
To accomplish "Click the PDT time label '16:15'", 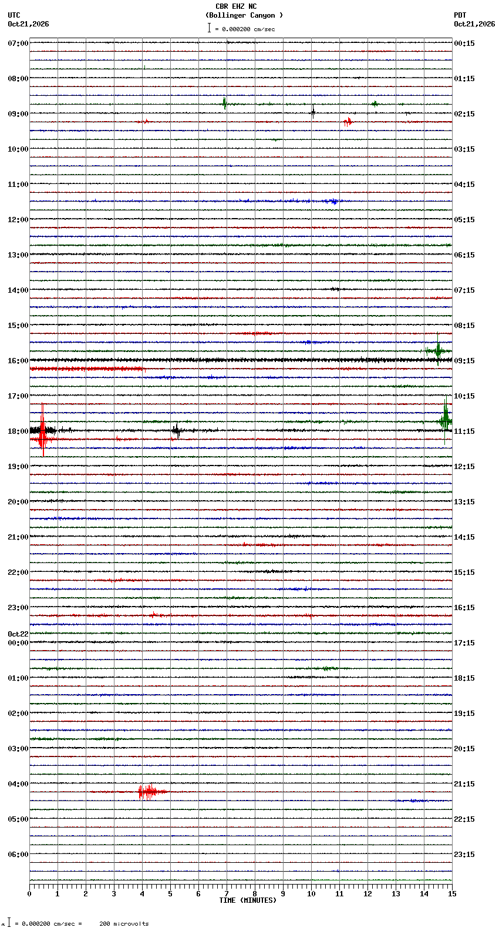I will point(464,608).
